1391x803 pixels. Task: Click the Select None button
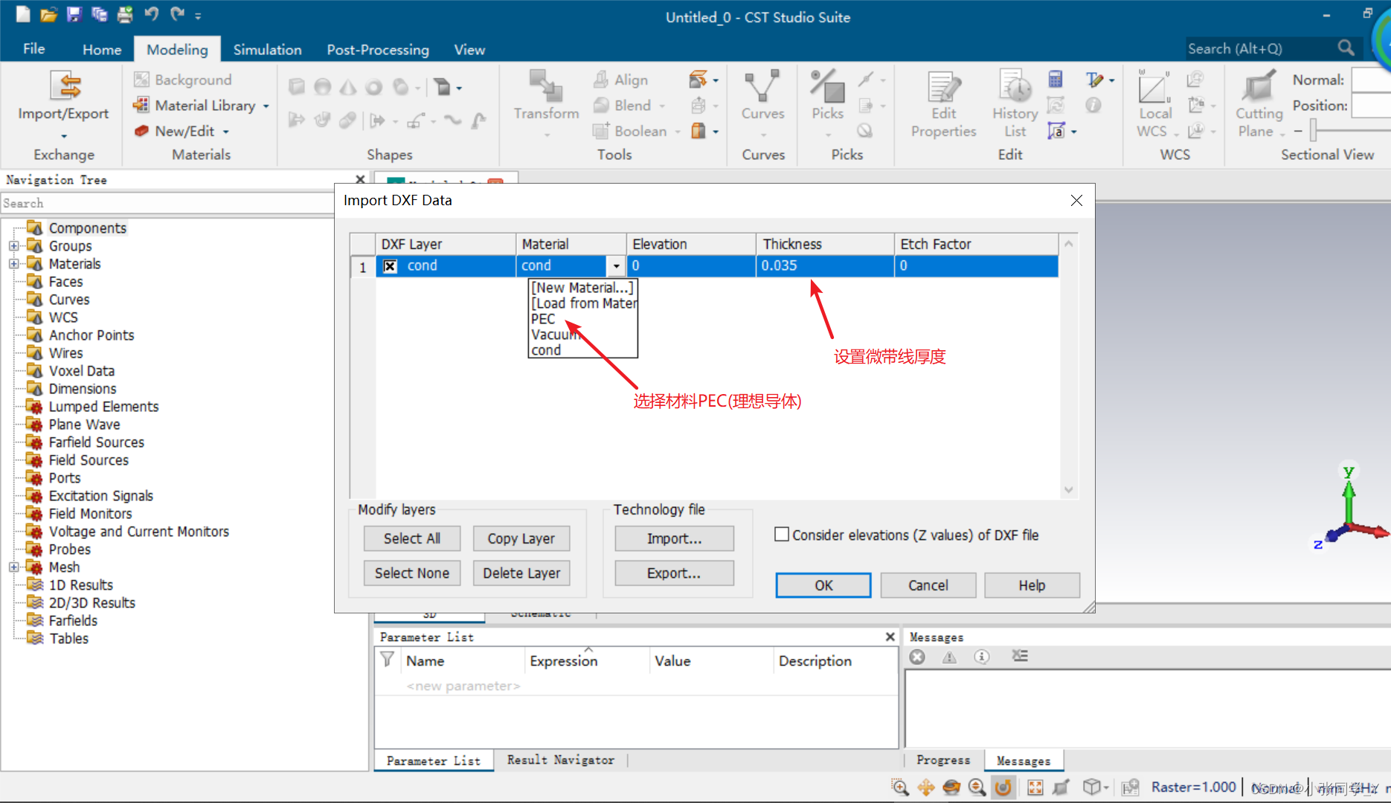[x=412, y=573]
